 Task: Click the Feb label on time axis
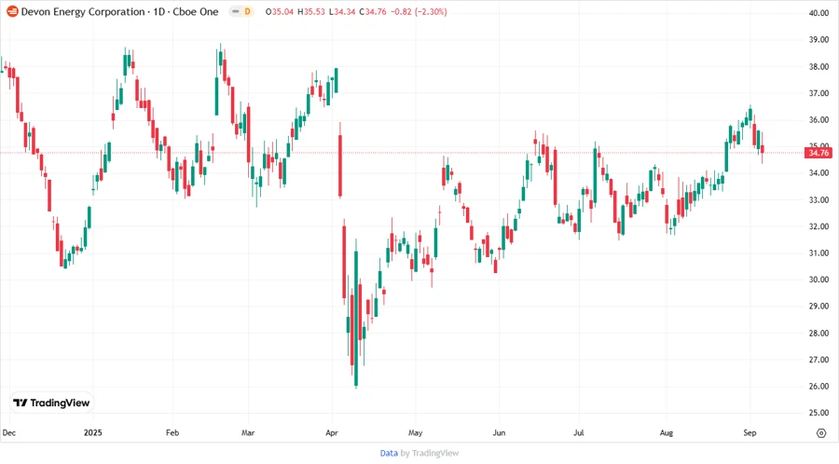point(172,433)
